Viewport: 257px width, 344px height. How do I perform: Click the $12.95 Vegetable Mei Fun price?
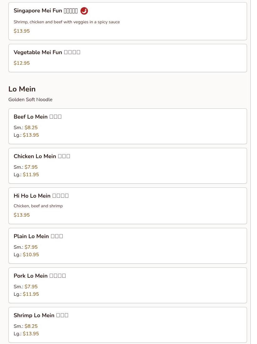[x=22, y=63]
